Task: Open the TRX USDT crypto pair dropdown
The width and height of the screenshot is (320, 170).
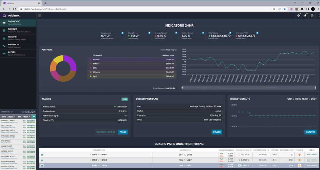Action: (24, 117)
